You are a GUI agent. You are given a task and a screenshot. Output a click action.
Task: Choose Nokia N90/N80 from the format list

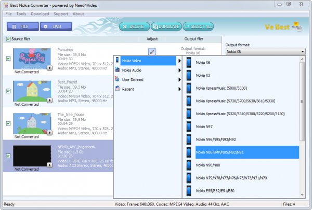tap(247, 165)
